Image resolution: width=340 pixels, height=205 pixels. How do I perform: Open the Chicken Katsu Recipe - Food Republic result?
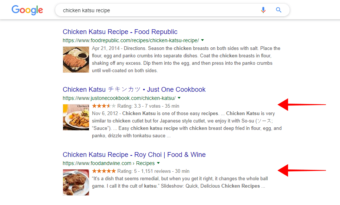(x=120, y=32)
